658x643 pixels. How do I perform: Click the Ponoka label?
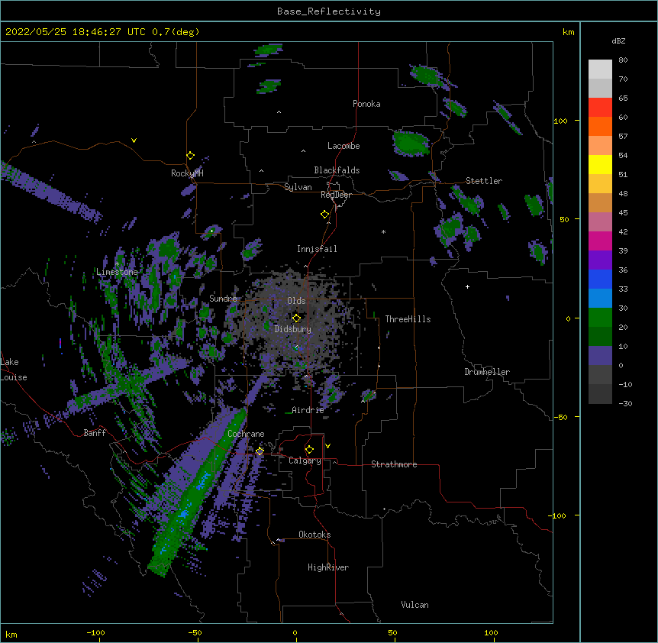tap(366, 104)
